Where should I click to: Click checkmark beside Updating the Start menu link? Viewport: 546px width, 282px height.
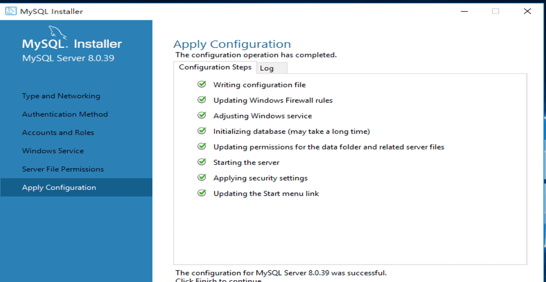(x=202, y=193)
